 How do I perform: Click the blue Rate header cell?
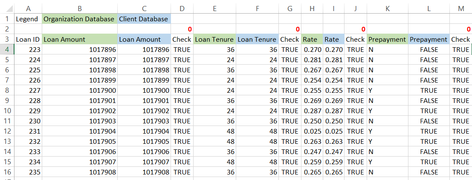coord(333,39)
